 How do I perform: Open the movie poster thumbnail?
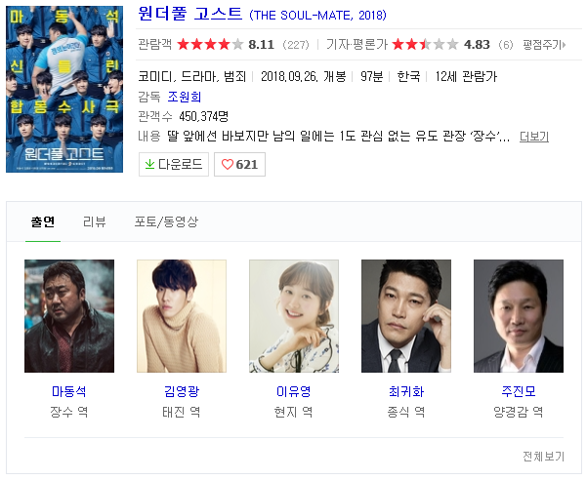[64, 89]
